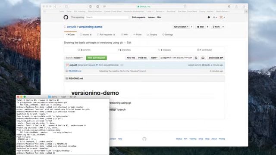
Task: Open Issues in top navigation
Action: pyautogui.click(x=151, y=17)
